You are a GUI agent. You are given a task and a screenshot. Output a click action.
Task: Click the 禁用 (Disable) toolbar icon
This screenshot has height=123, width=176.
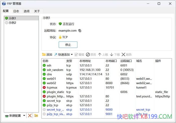tap(88, 54)
